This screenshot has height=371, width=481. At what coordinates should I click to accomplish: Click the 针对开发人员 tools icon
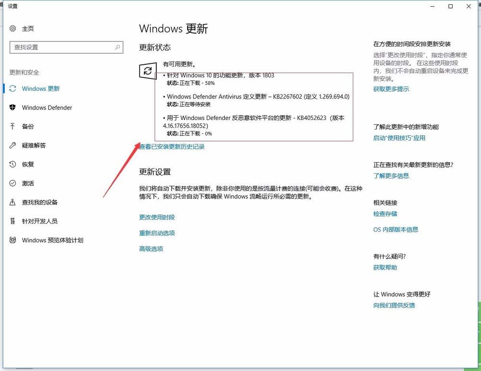(13, 221)
